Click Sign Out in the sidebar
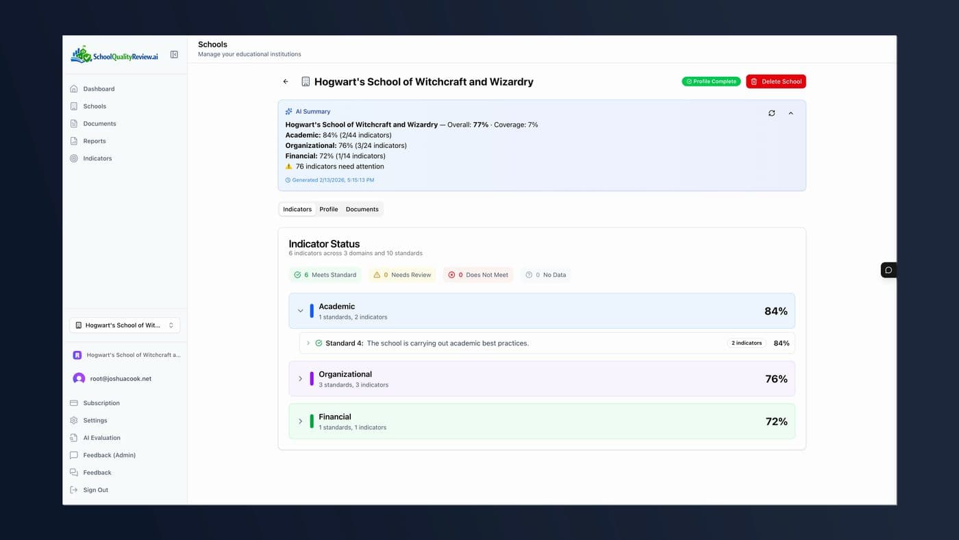The height and width of the screenshot is (540, 959). (95, 490)
